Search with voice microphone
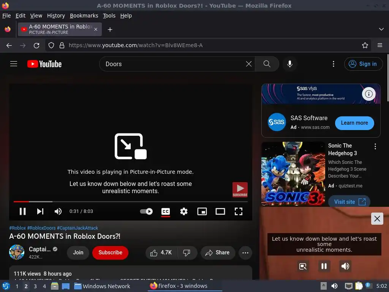Image resolution: width=389 pixels, height=292 pixels. (x=289, y=64)
